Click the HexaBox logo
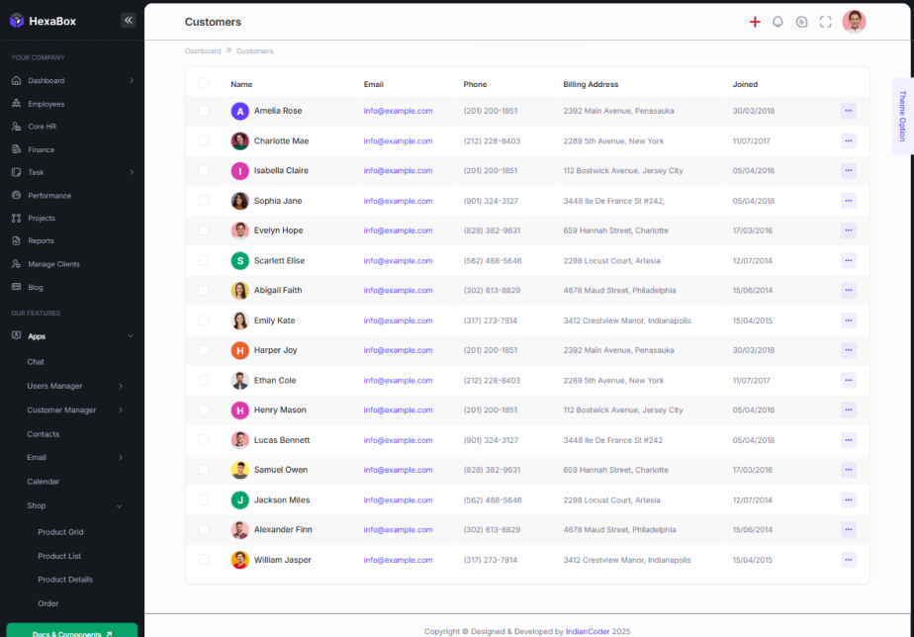This screenshot has width=914, height=637. [x=44, y=21]
